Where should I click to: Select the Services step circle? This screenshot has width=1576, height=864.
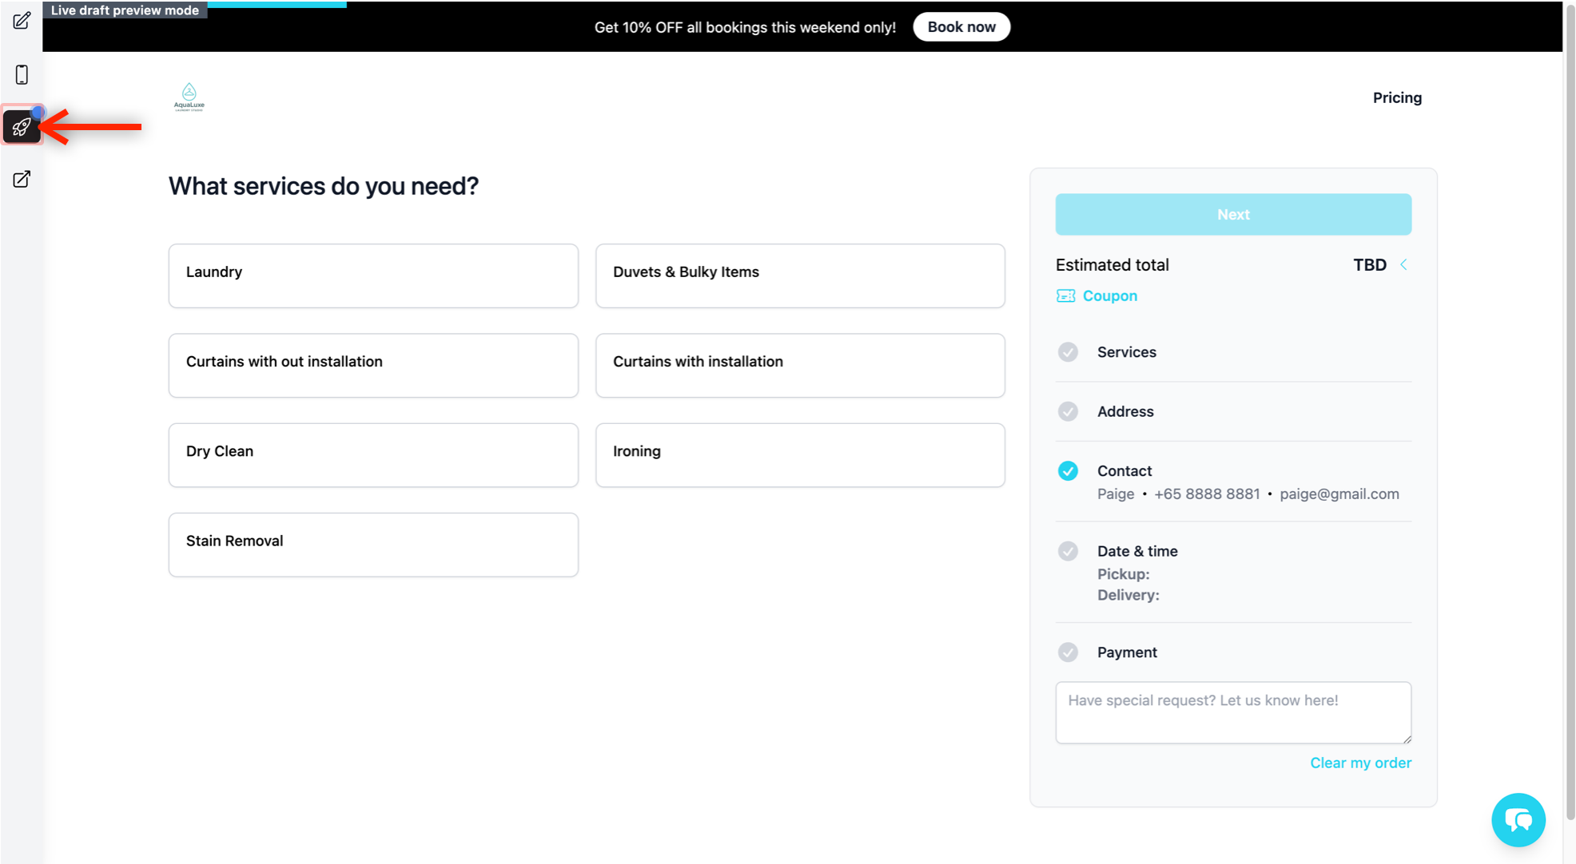pos(1068,352)
